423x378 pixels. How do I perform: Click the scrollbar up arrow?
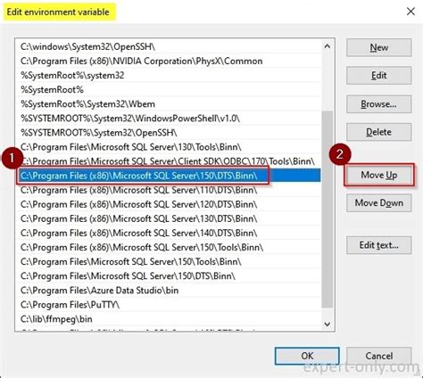(x=328, y=46)
